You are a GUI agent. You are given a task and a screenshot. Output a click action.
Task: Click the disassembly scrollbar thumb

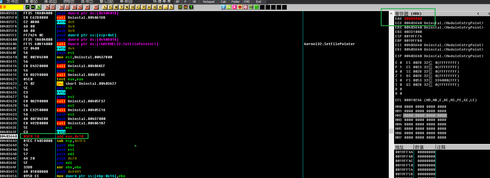click(391, 131)
